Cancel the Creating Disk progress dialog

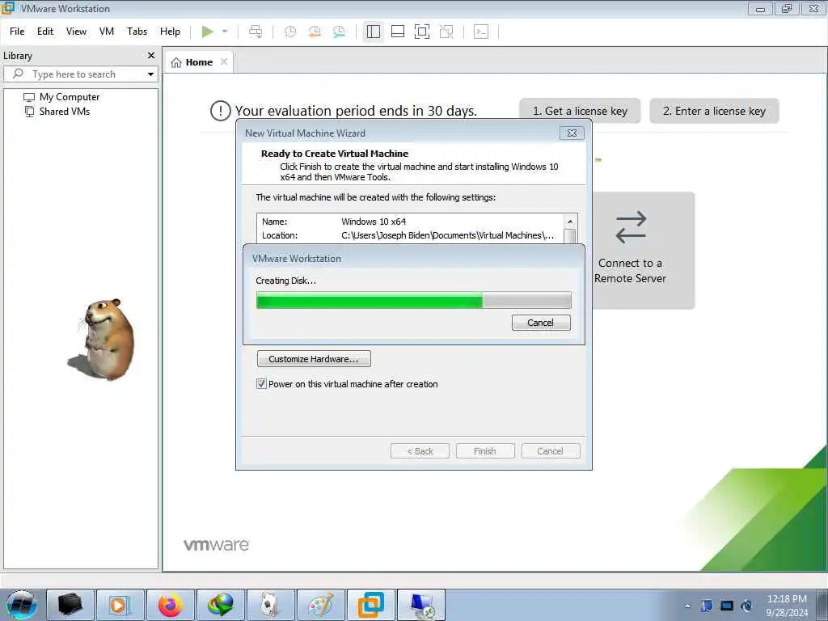(541, 323)
